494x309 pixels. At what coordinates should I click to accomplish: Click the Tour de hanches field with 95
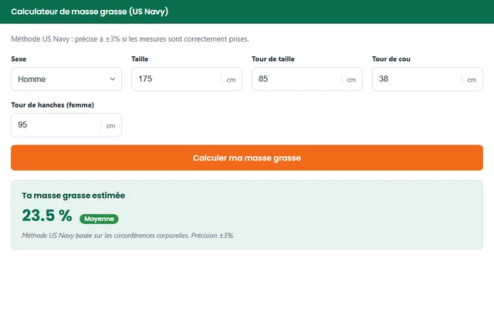(x=66, y=125)
